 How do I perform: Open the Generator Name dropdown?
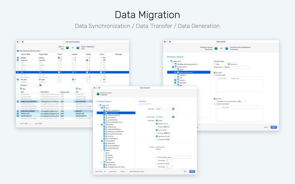[165, 109]
